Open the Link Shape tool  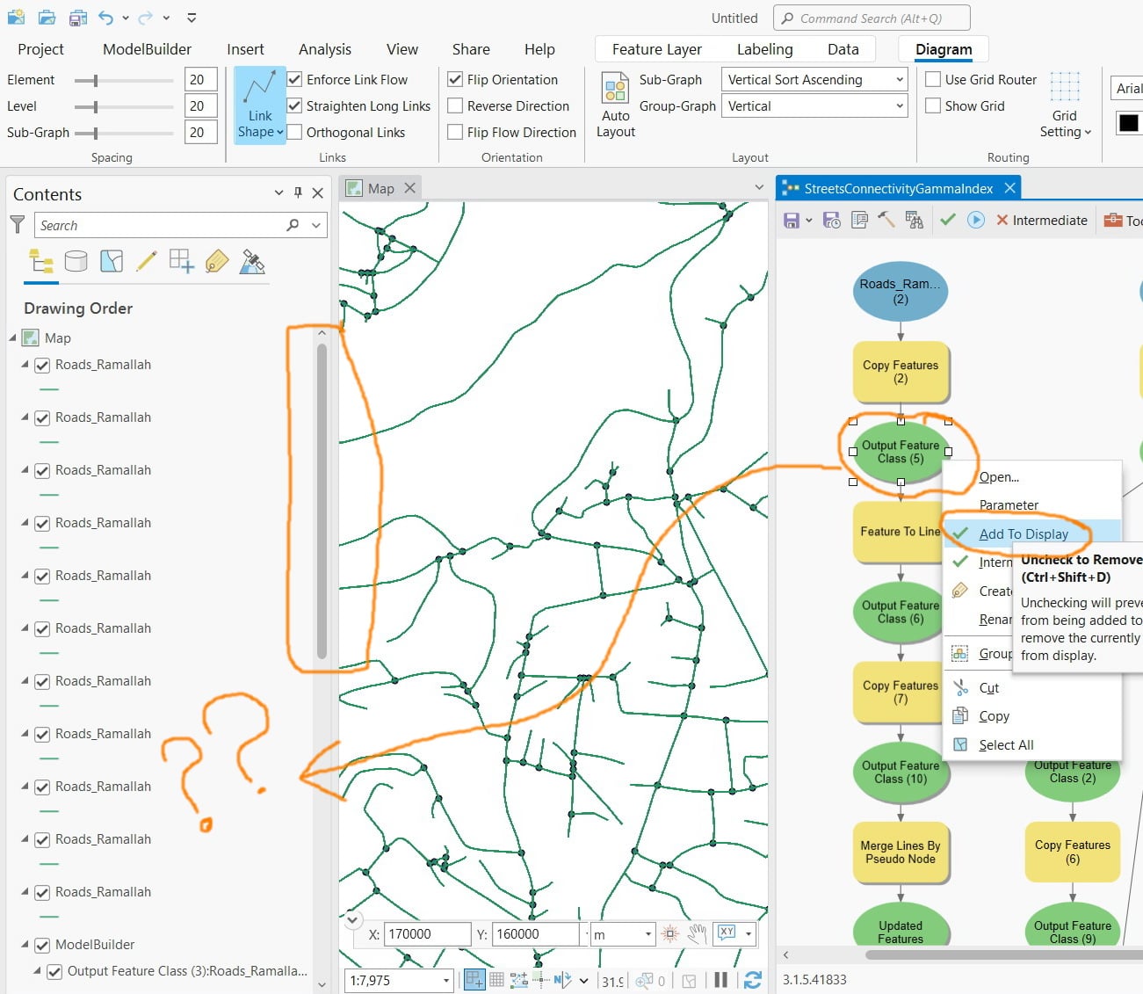[260, 105]
